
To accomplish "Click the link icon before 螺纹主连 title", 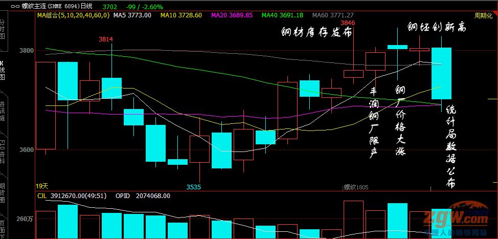I will 15,7.
